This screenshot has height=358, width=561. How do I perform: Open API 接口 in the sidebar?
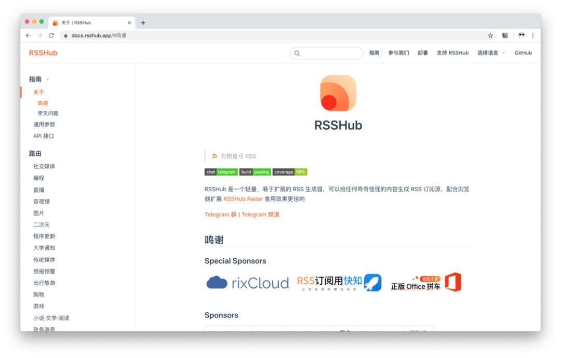tap(44, 136)
